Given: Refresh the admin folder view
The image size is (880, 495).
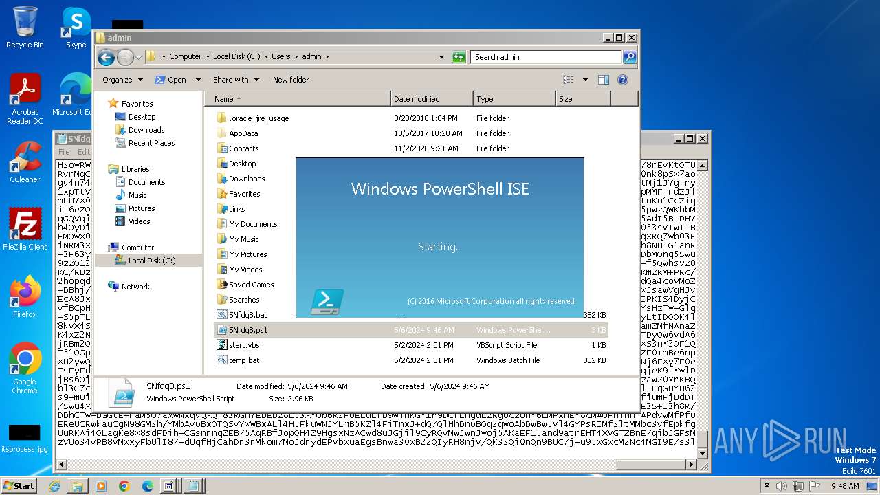Looking at the screenshot, I should click(x=459, y=57).
